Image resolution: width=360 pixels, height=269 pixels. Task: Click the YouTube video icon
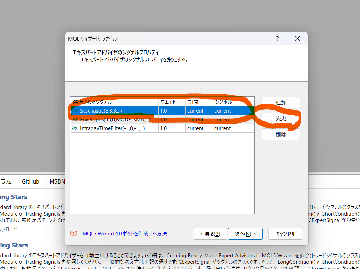pyautogui.click(x=73, y=233)
